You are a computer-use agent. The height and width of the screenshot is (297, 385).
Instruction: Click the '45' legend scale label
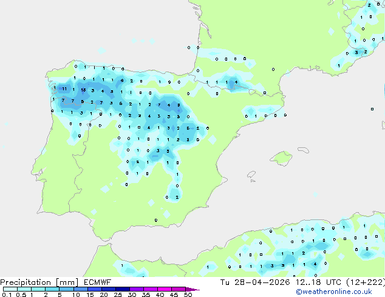(x=174, y=295)
